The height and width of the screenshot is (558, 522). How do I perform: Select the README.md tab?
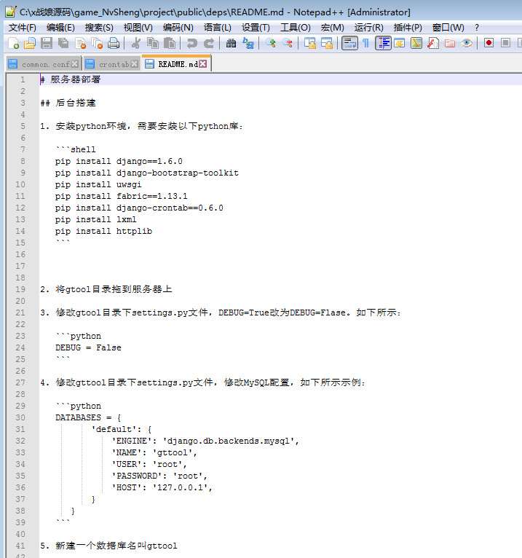[177, 63]
